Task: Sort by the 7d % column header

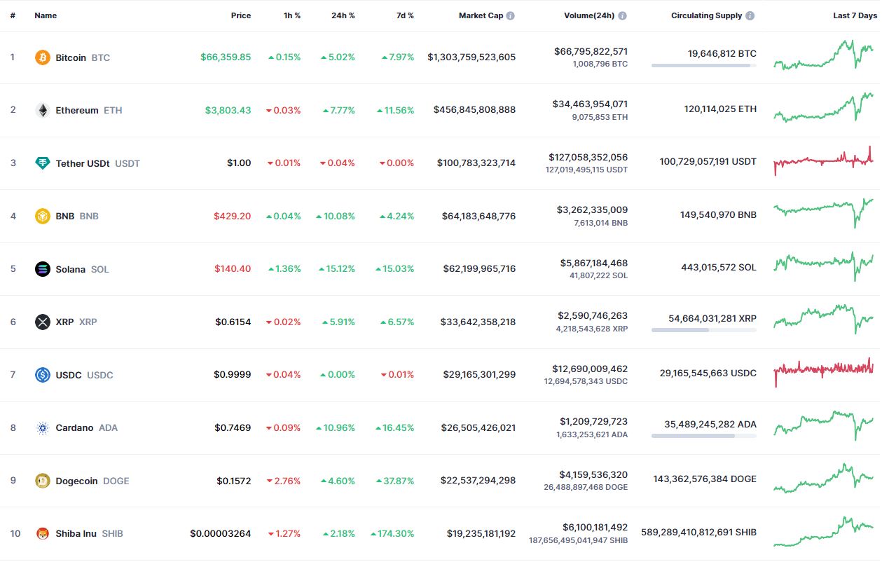Action: coord(404,15)
